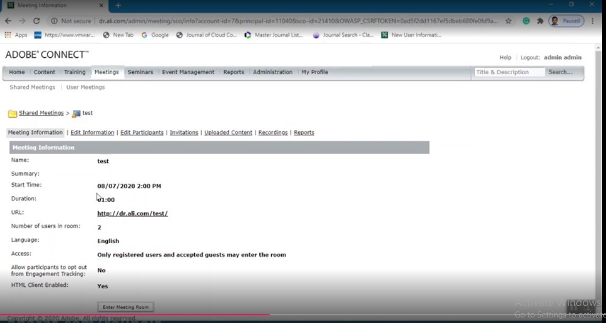Screen dimensions: 606x323
Task: Open the New Tab bookmark
Action: (x=118, y=35)
